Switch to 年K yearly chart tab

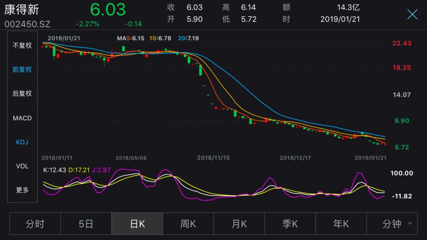point(341,224)
